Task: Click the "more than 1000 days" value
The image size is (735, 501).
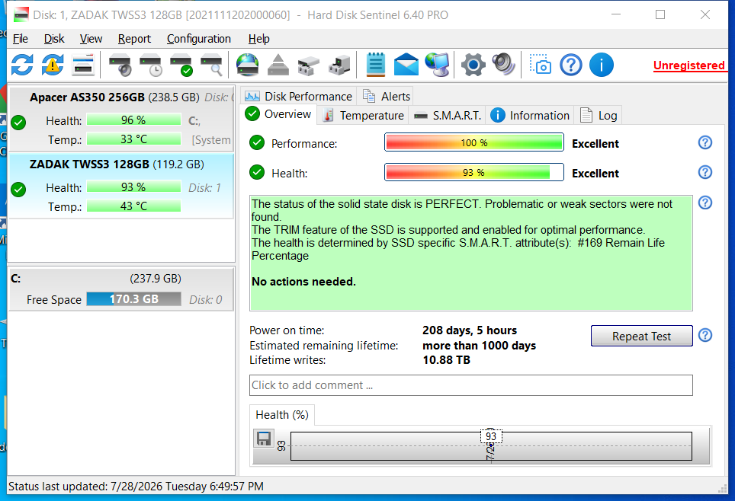Action: coord(479,346)
